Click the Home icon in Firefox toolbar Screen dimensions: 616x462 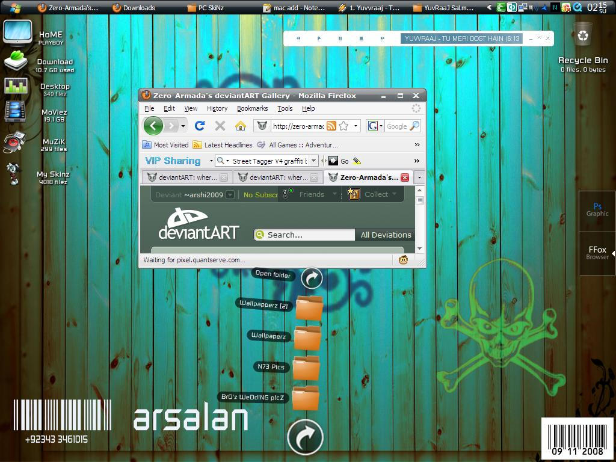coord(241,126)
